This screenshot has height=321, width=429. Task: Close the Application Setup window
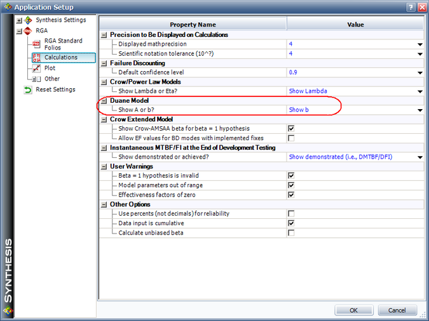[x=422, y=7]
